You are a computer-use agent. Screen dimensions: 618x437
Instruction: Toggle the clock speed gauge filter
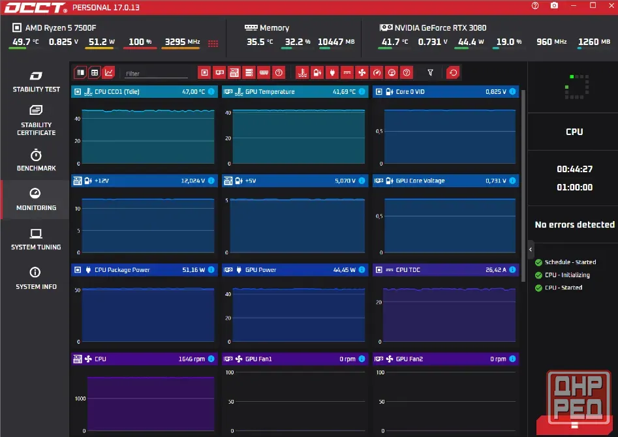point(377,72)
